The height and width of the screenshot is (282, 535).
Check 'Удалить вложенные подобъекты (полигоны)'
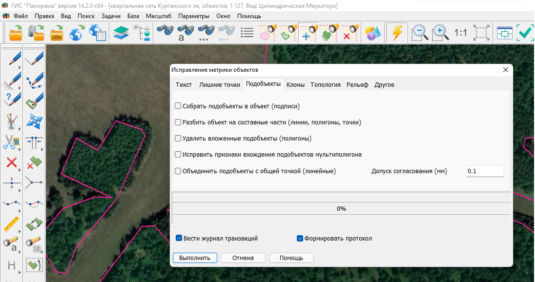click(178, 139)
